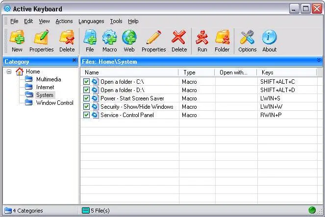Open the View menu
Screen dimensions: 325x217
coord(44,21)
